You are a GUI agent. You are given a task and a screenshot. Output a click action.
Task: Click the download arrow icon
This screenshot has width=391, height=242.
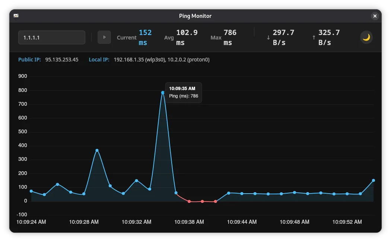click(x=268, y=38)
